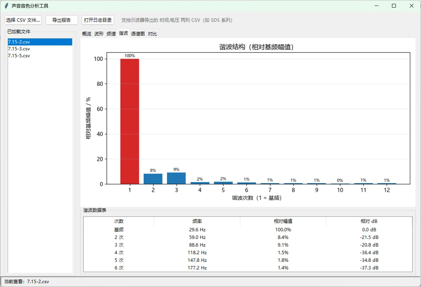This screenshot has width=421, height=287.
Task: Open the log folder via 打开日志目录
Action: (x=98, y=20)
